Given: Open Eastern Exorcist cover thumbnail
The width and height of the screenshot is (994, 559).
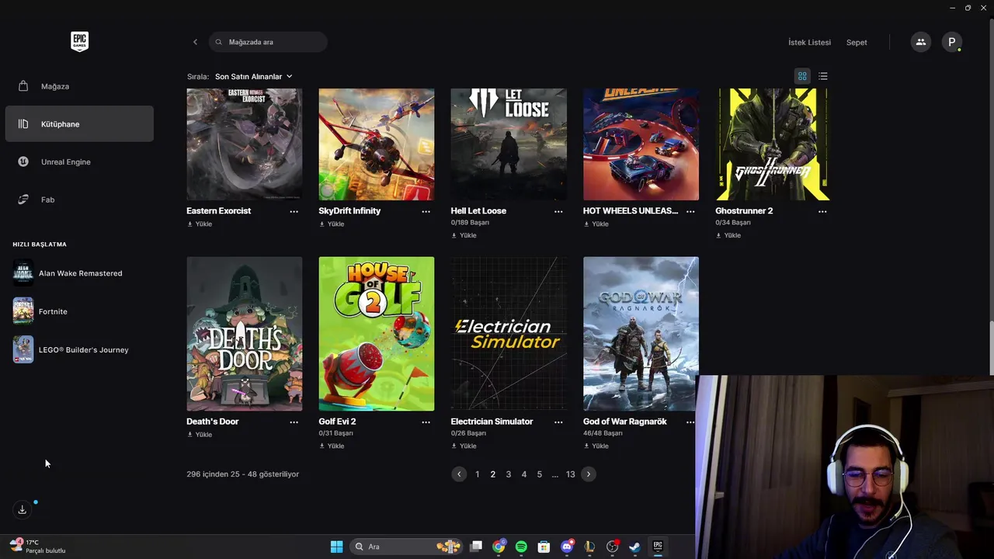Looking at the screenshot, I should (x=245, y=144).
